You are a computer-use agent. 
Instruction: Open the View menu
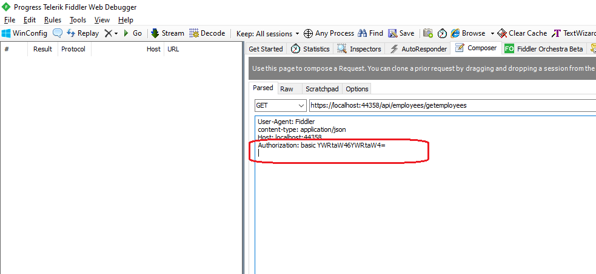pos(102,20)
